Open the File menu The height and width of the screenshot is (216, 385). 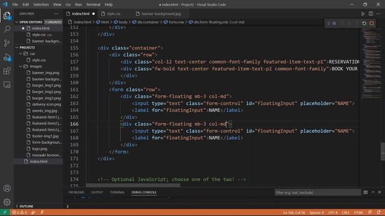15,5
